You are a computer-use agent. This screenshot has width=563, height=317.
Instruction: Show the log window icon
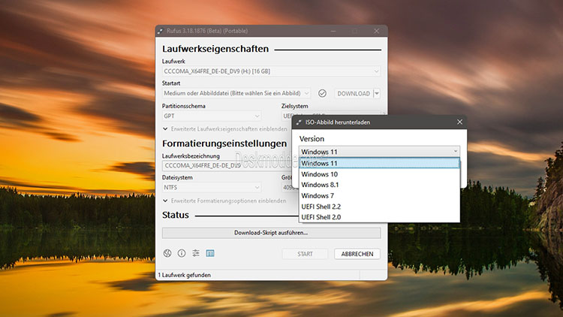pyautogui.click(x=210, y=253)
